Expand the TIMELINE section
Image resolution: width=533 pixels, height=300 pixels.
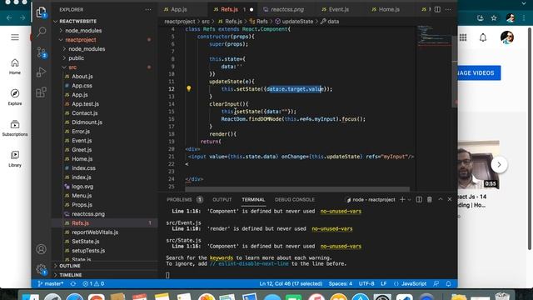(70, 275)
